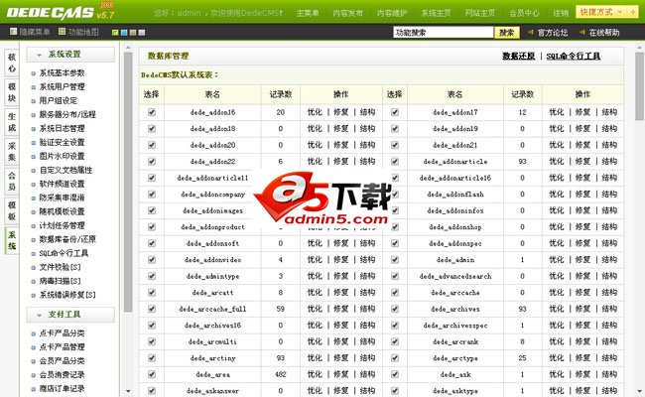Image resolution: width=645 pixels, height=397 pixels.
Task: Switch to the 核心 side tab
Action: pyautogui.click(x=12, y=63)
